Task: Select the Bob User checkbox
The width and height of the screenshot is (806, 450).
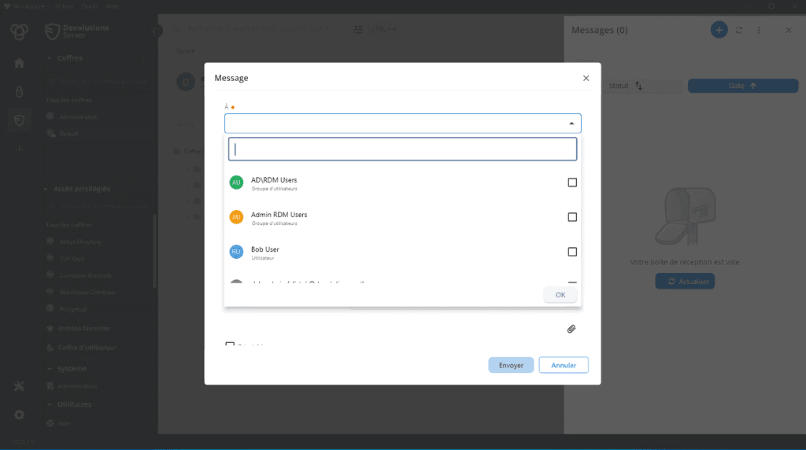Action: tap(572, 252)
